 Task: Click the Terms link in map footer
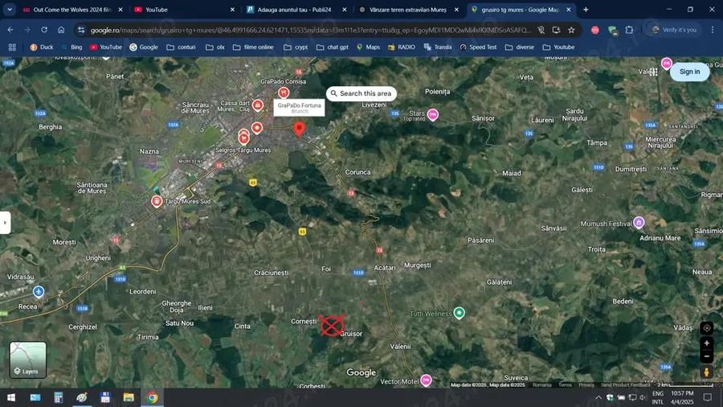pyautogui.click(x=565, y=384)
